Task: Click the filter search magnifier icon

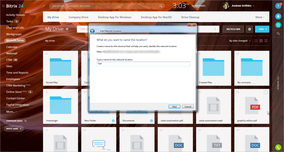Action: click(x=215, y=29)
